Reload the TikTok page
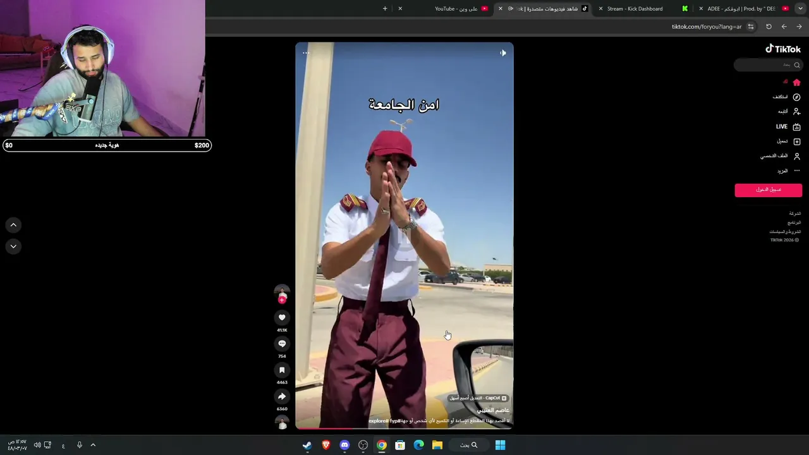 769,27
